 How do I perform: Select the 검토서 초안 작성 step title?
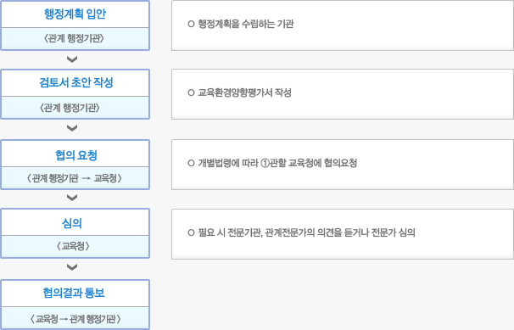(76, 82)
